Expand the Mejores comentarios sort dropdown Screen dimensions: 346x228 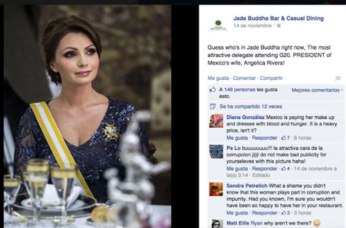(x=317, y=90)
